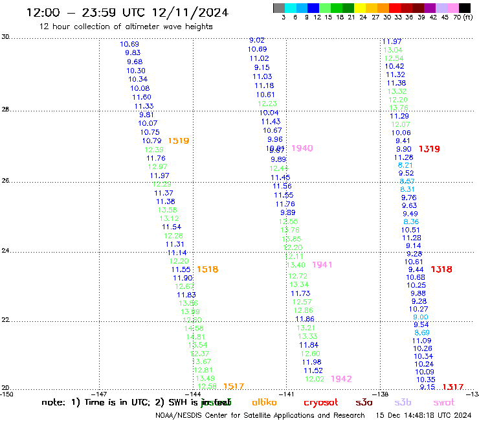The height and width of the screenshot is (421, 479).
Task: Select the orange pass label 1518
Action: (x=207, y=269)
